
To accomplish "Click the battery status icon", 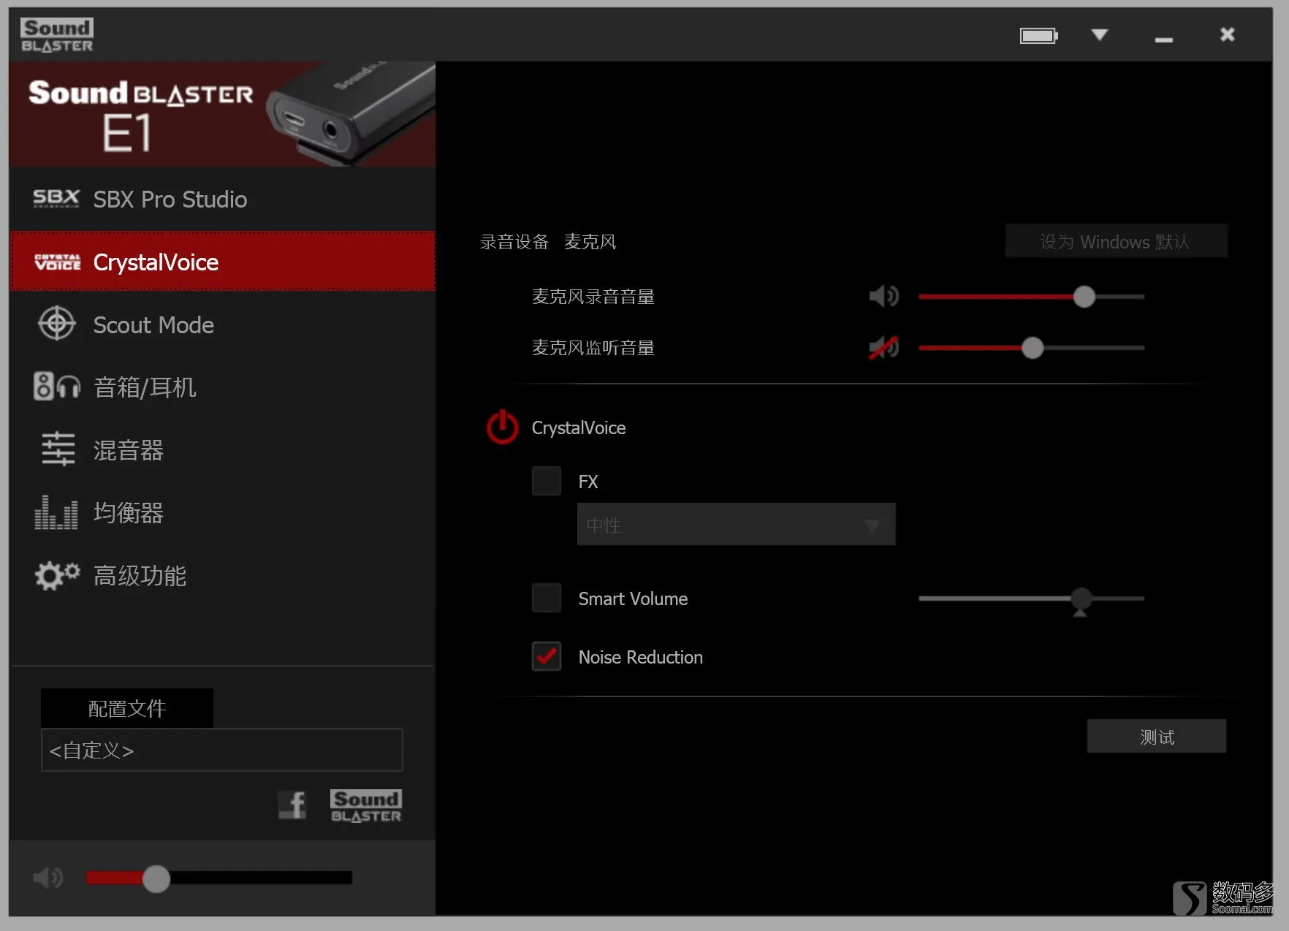I will click(1039, 35).
